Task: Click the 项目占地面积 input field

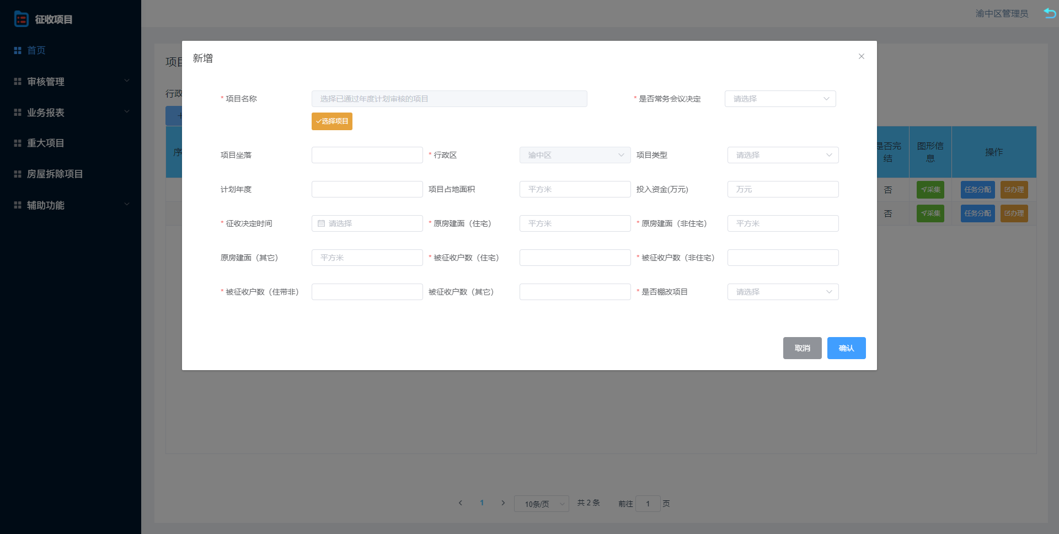Action: (575, 189)
